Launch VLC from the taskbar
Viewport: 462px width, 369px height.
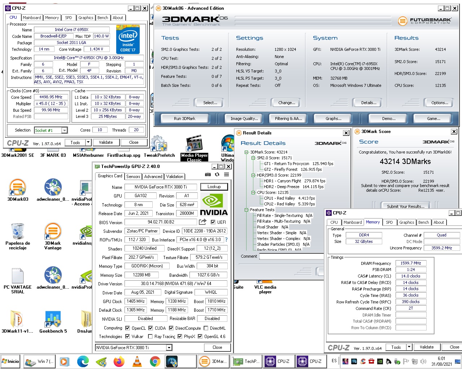[137, 361]
